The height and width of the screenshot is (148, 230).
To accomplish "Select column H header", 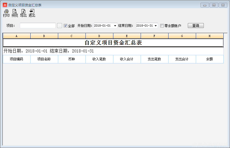I will pos(210,36).
